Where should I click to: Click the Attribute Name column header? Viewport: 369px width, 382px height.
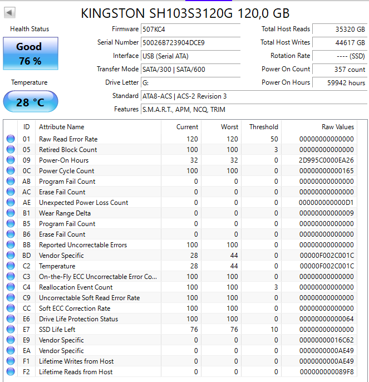[61, 127]
